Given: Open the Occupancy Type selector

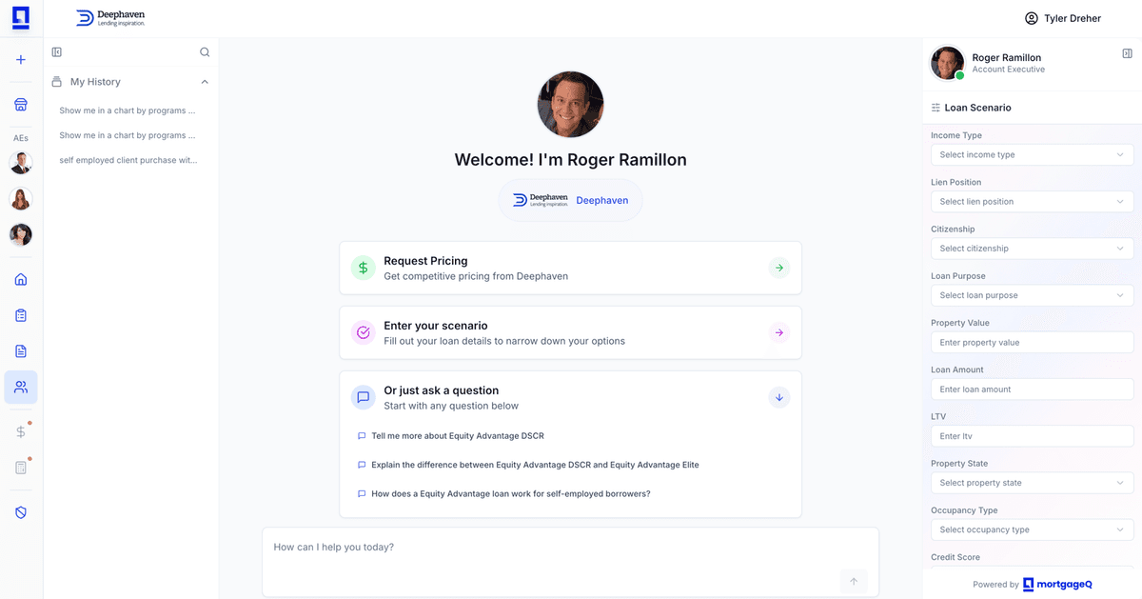Looking at the screenshot, I should coord(1032,529).
